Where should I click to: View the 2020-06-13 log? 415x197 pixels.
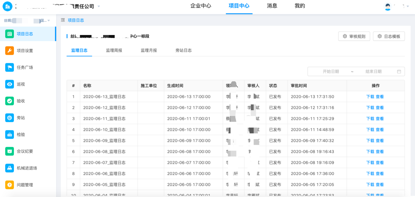(380, 97)
